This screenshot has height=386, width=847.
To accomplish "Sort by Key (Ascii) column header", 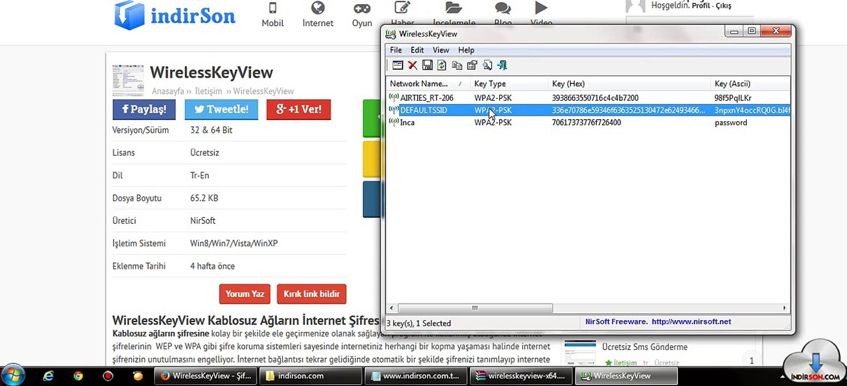I will click(x=750, y=84).
